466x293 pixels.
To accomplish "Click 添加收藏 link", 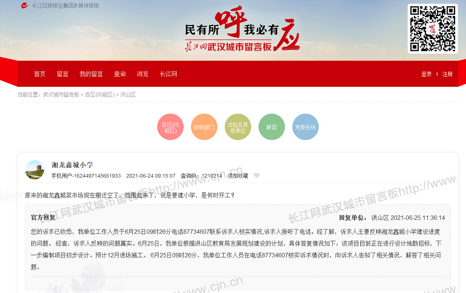I will click(x=238, y=176).
